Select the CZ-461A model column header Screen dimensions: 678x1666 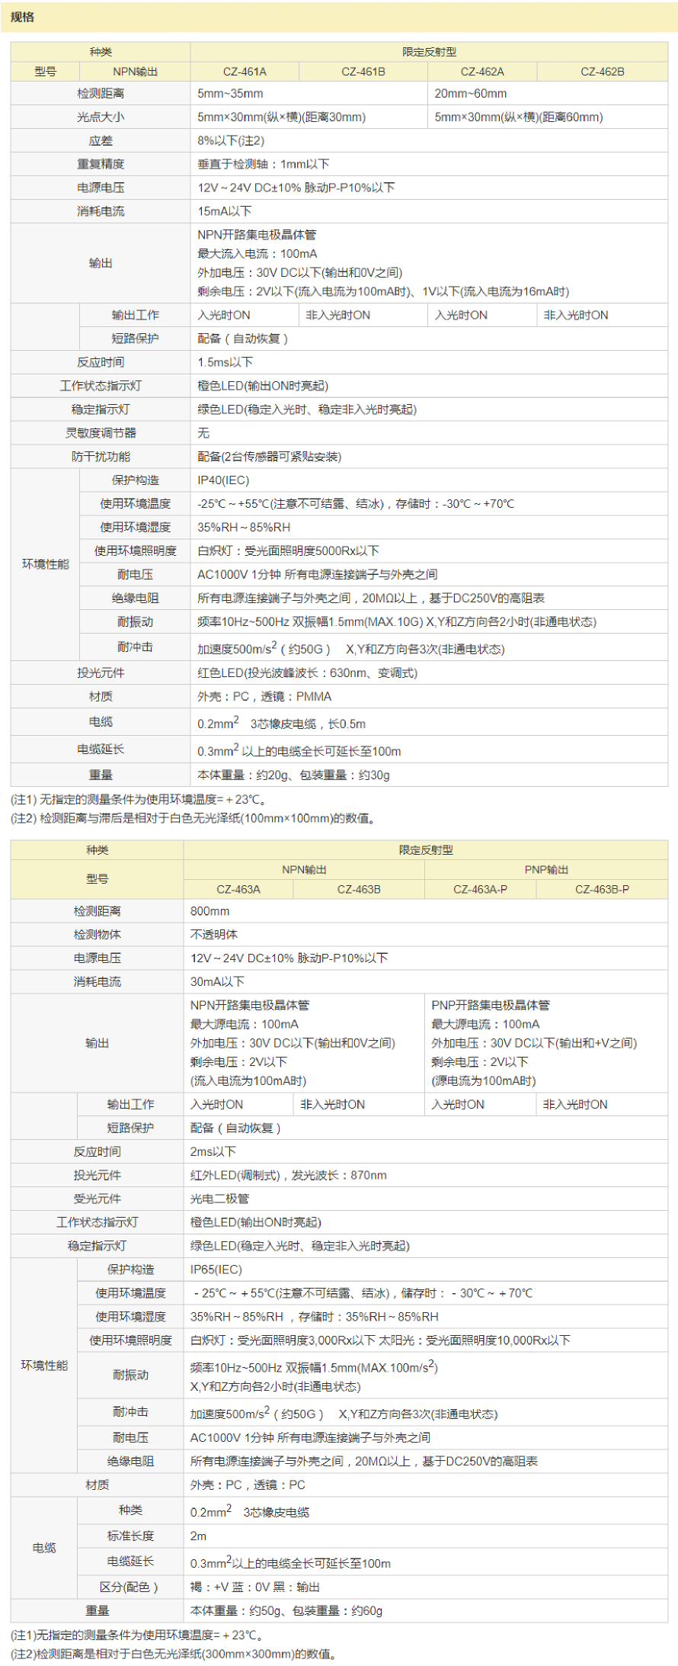coord(245,72)
